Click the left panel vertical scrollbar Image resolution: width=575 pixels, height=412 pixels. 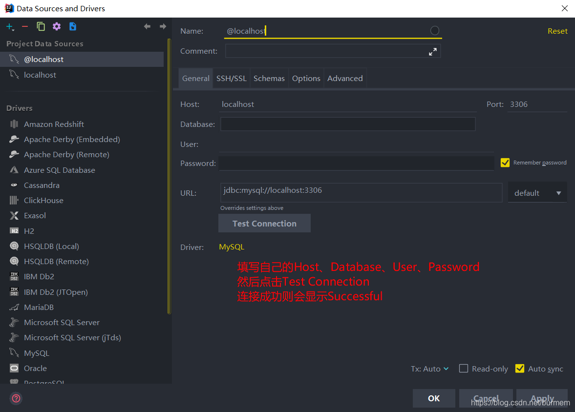coord(169,176)
